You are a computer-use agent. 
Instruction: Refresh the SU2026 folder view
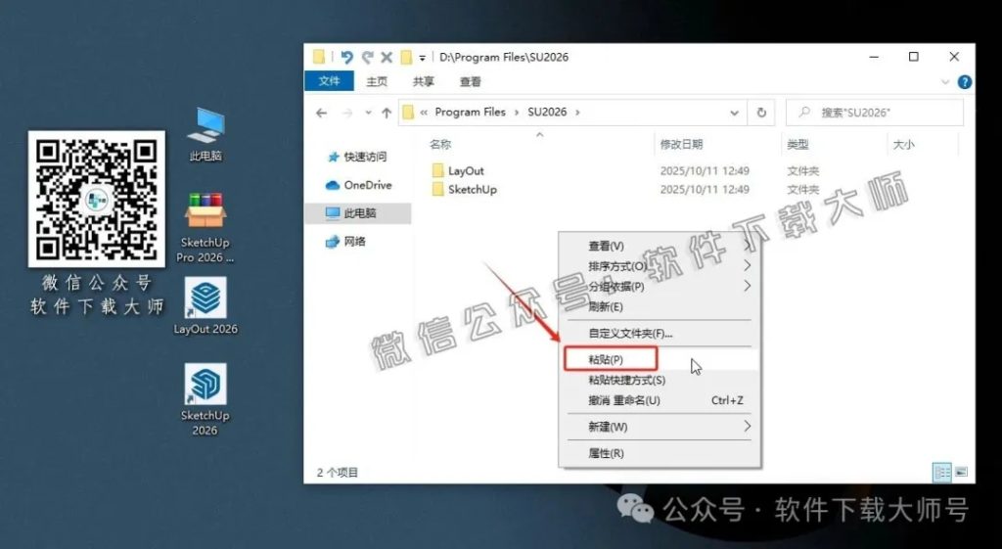click(761, 113)
